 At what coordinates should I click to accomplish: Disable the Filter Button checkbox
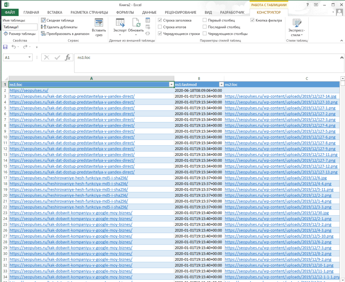(253, 20)
